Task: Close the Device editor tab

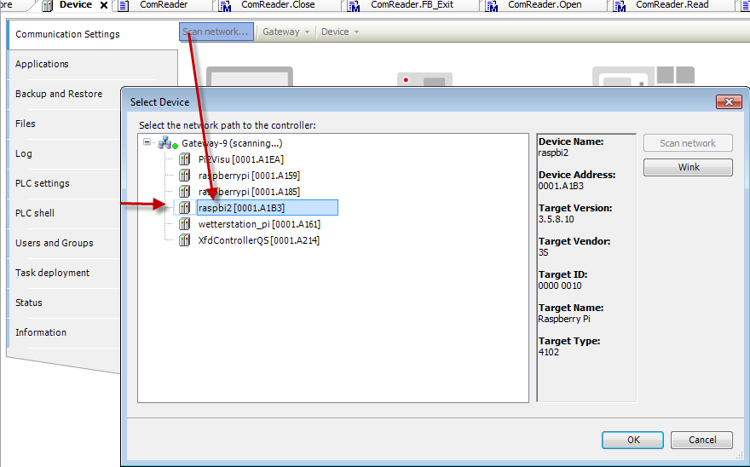Action: pyautogui.click(x=104, y=5)
